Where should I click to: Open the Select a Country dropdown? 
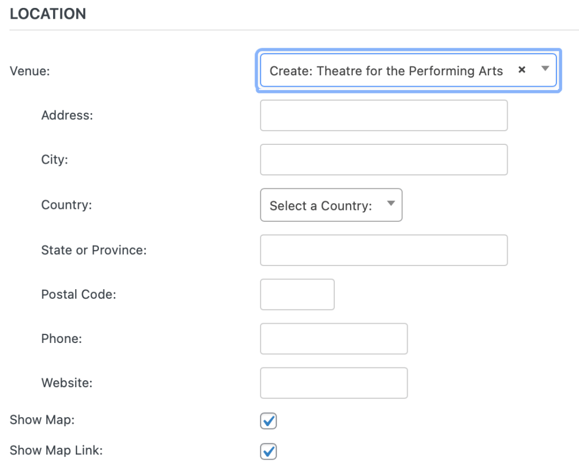pyautogui.click(x=331, y=205)
